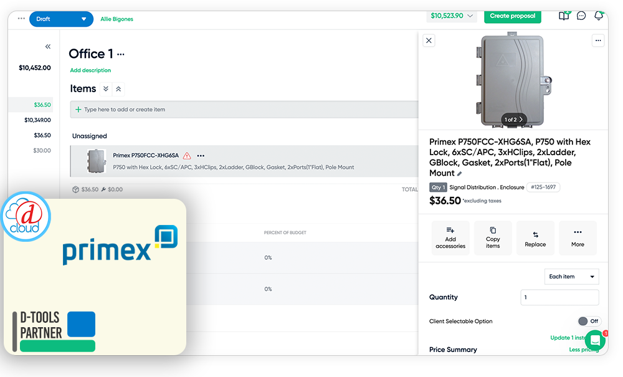Click the 'Type here to add or create item' field

coord(244,109)
